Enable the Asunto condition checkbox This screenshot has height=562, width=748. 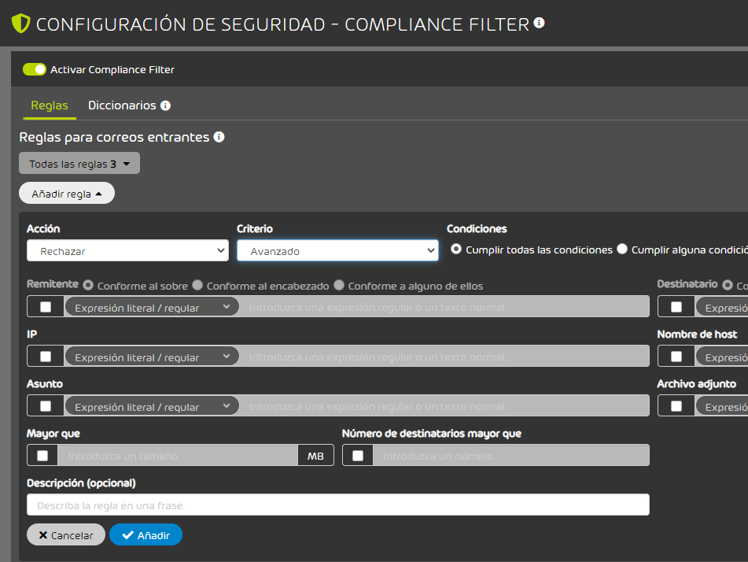46,406
